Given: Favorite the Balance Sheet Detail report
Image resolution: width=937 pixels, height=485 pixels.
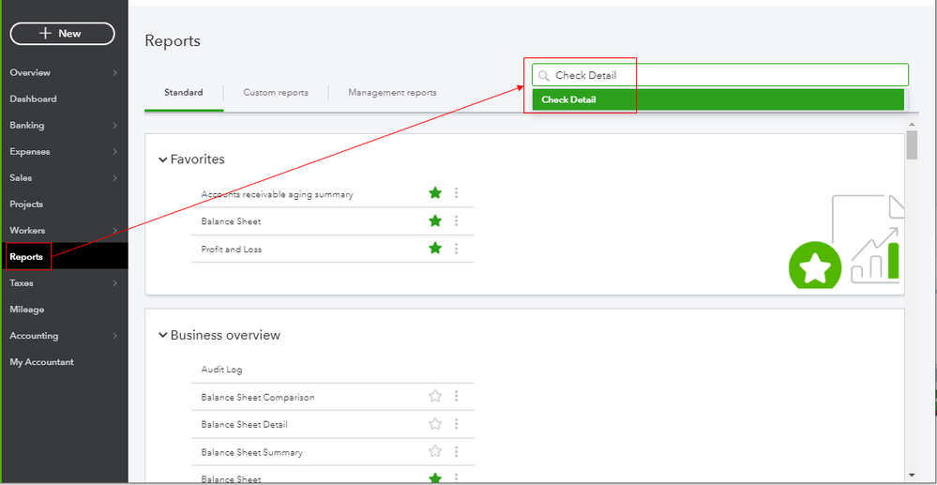Looking at the screenshot, I should (435, 424).
